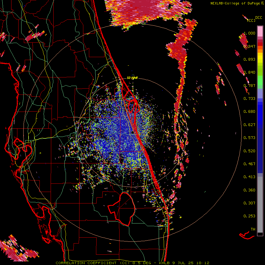Click the 50 NMI range ring label
This screenshot has width=265, height=265.
click(132, 78)
